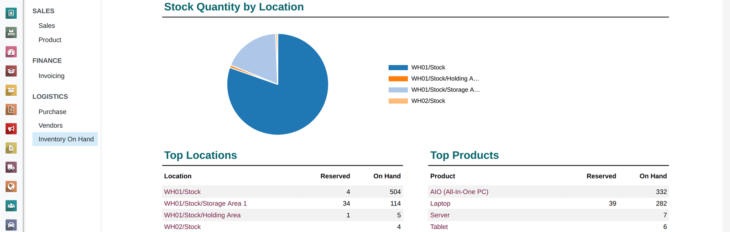Open the Server product link
Image resolution: width=730 pixels, height=232 pixels.
point(440,215)
